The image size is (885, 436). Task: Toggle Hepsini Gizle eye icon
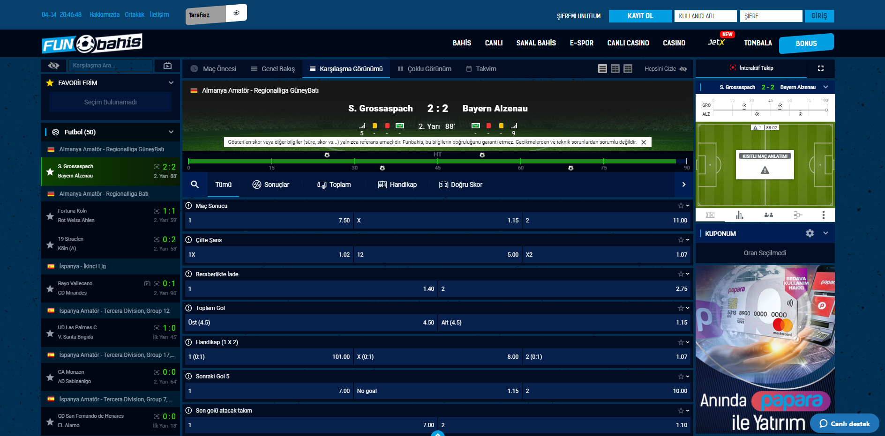click(x=683, y=69)
